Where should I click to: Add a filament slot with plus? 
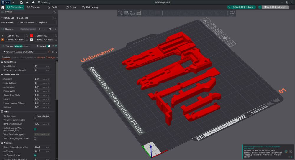[x=40, y=29]
